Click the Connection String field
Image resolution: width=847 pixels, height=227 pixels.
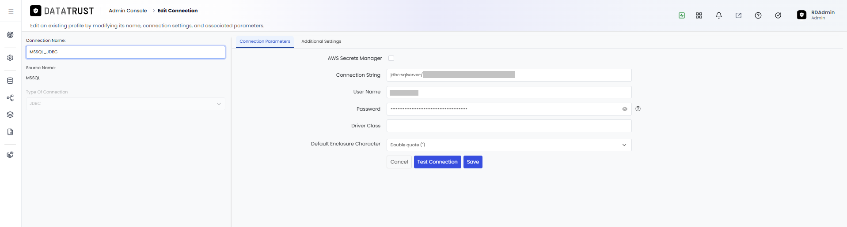[x=509, y=75]
